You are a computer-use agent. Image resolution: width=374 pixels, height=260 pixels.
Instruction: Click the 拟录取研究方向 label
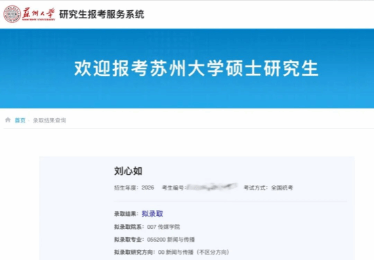135,252
